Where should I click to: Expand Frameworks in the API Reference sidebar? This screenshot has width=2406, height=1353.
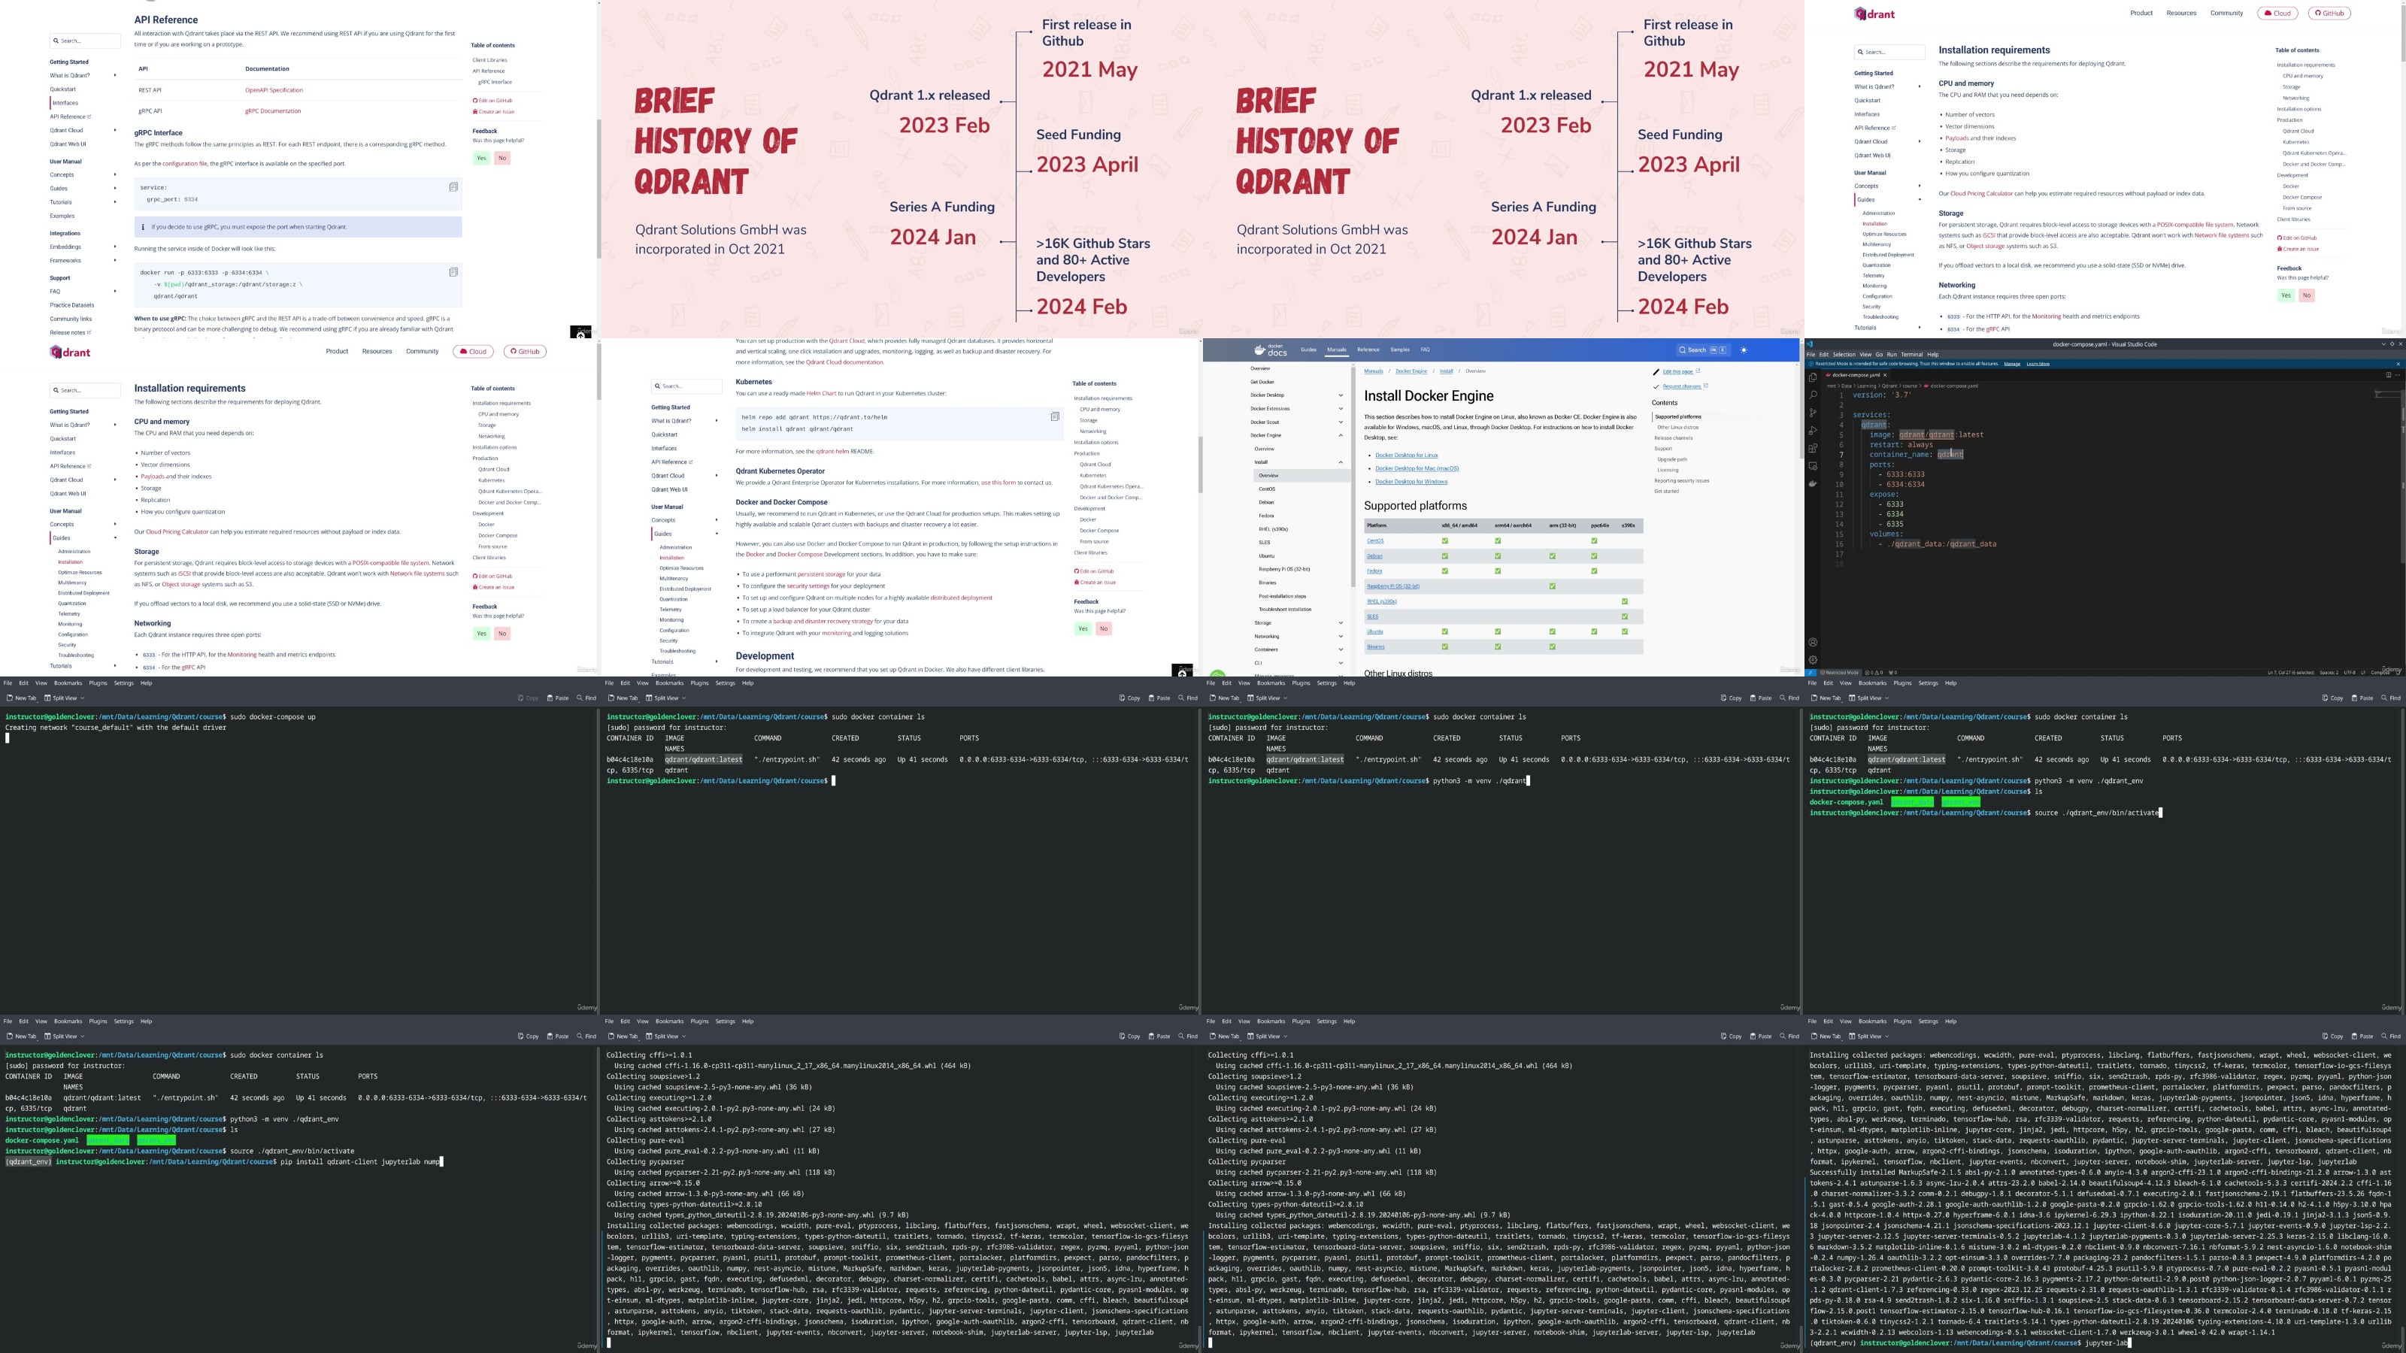(115, 261)
